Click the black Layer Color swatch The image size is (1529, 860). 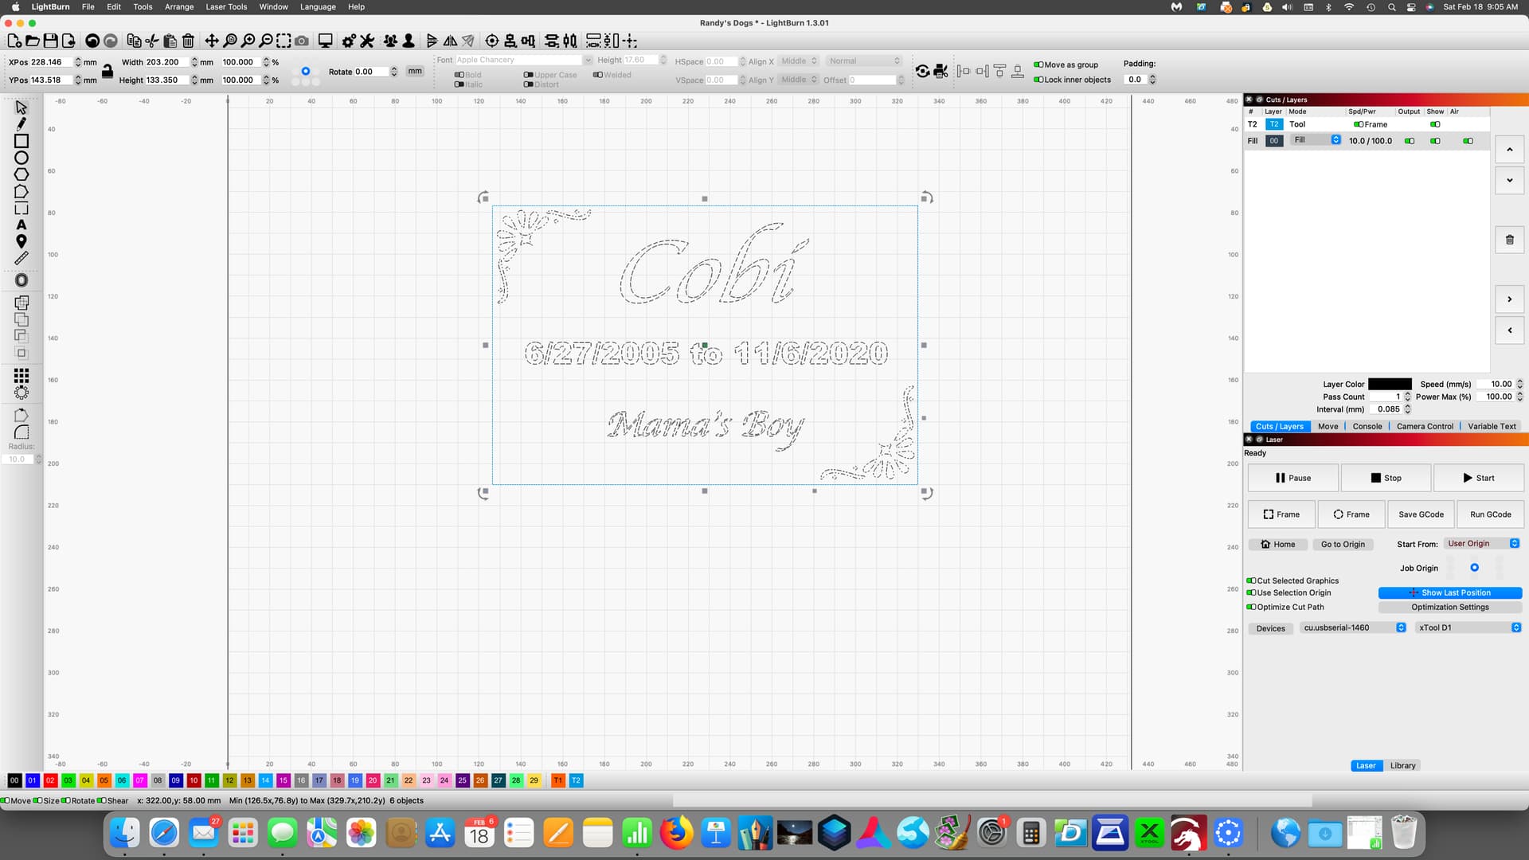coord(1390,384)
